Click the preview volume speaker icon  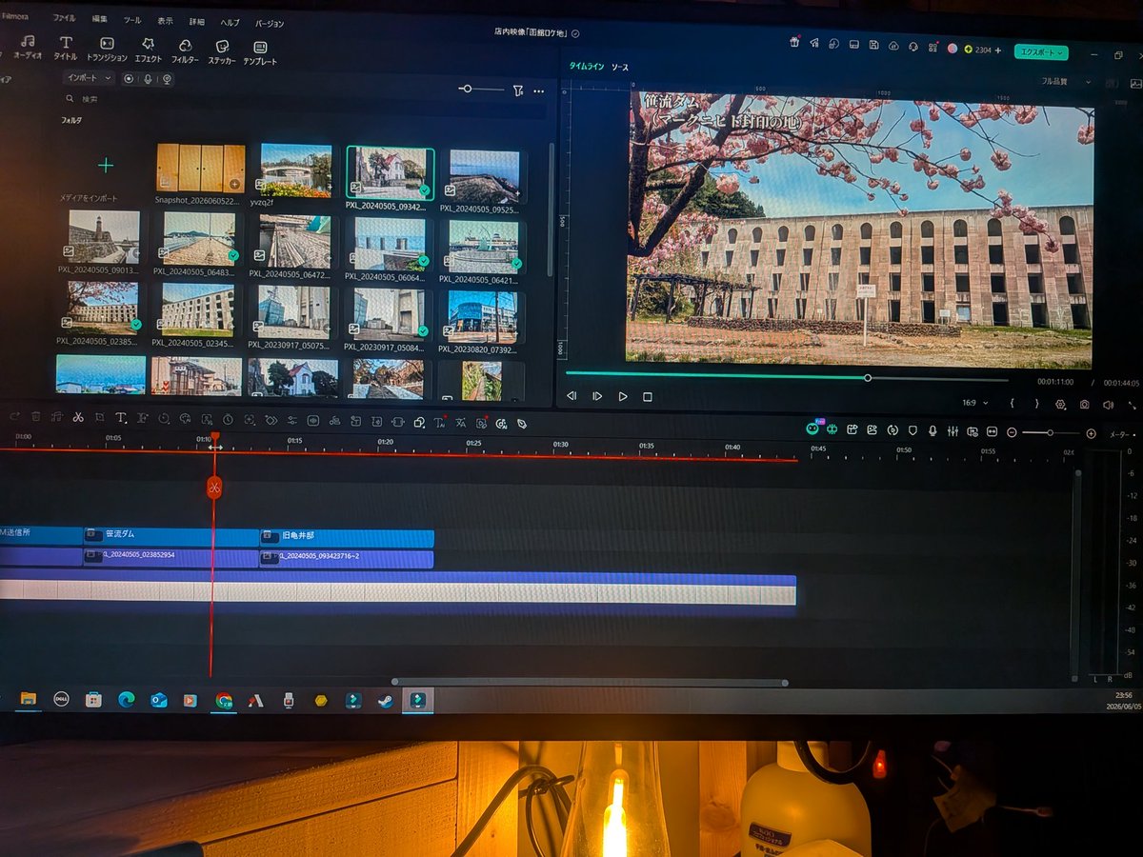pyautogui.click(x=1108, y=405)
